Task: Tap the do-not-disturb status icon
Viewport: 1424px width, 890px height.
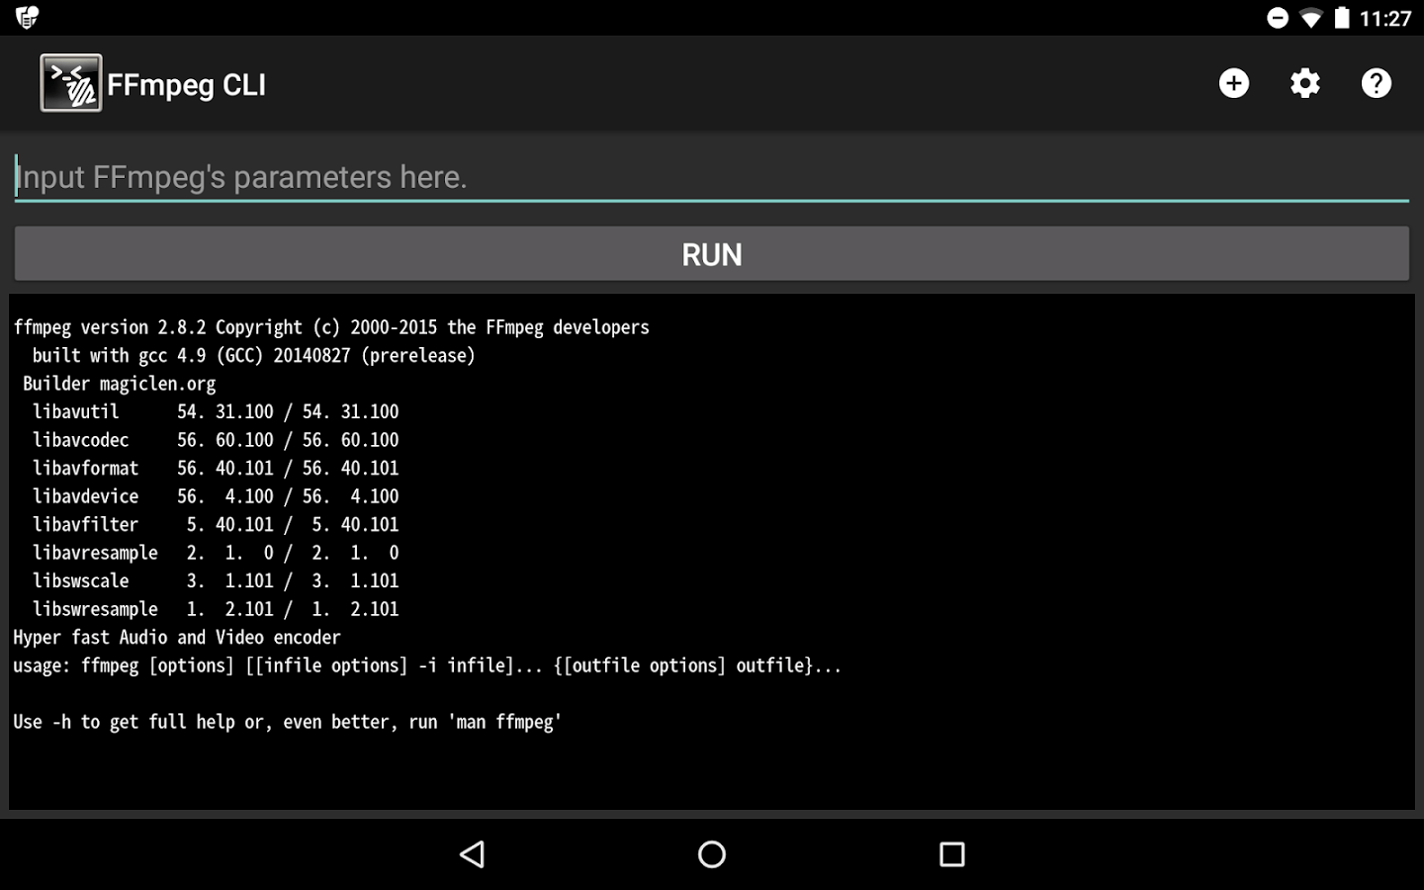Action: tap(1276, 17)
